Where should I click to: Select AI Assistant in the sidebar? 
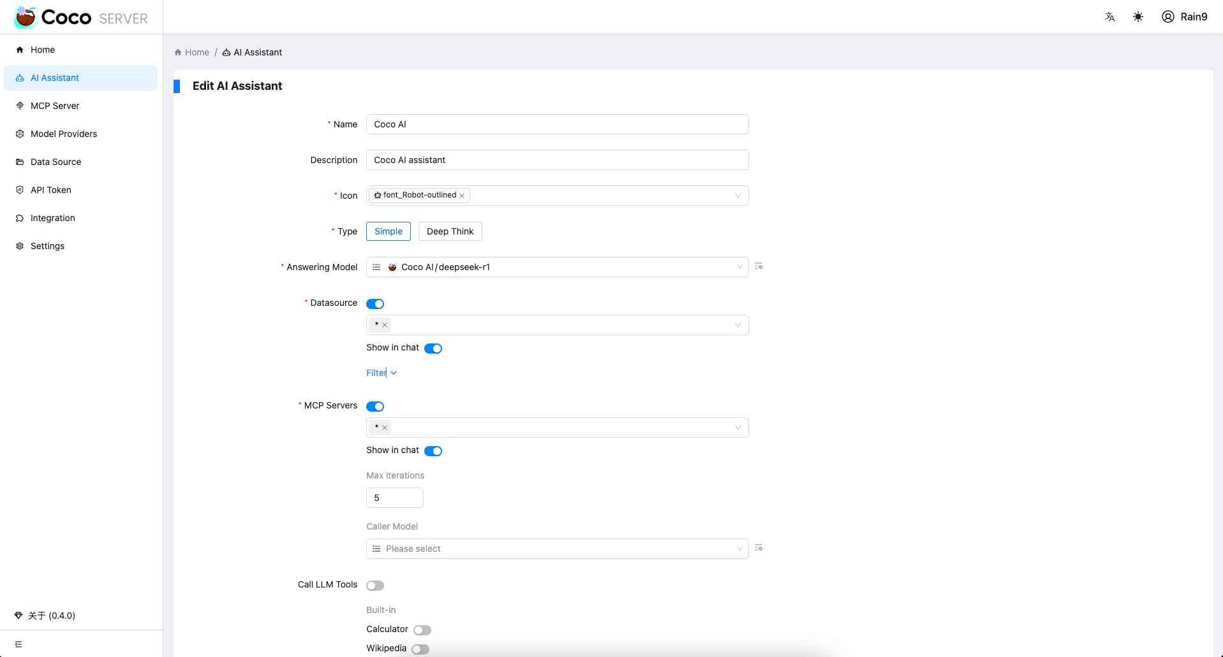point(81,78)
